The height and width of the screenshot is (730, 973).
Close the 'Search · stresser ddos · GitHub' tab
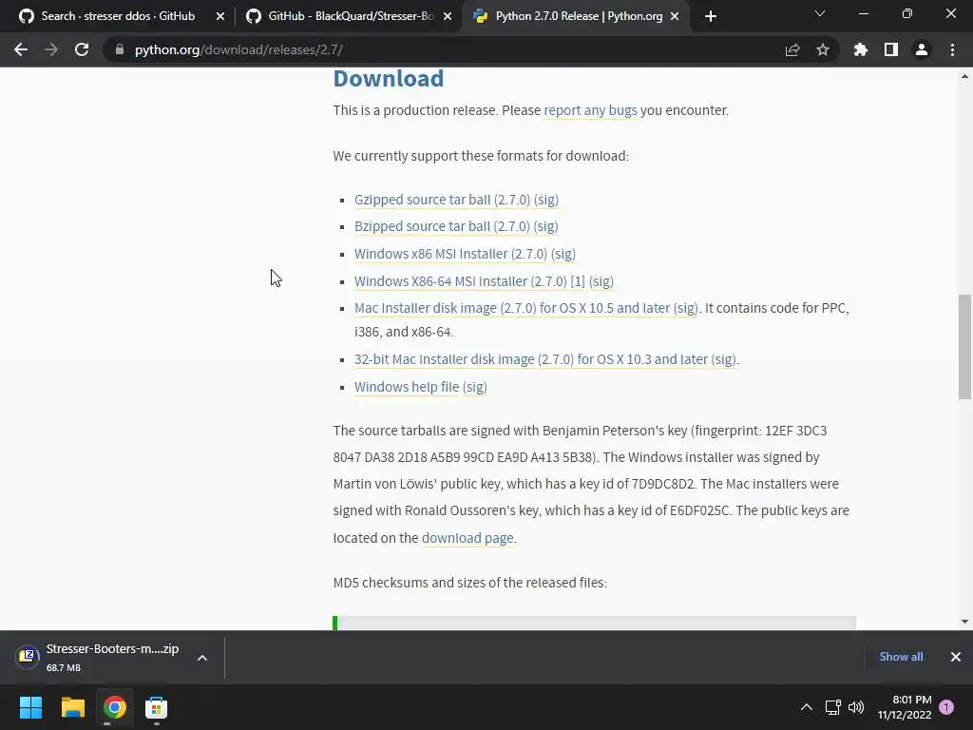click(220, 17)
